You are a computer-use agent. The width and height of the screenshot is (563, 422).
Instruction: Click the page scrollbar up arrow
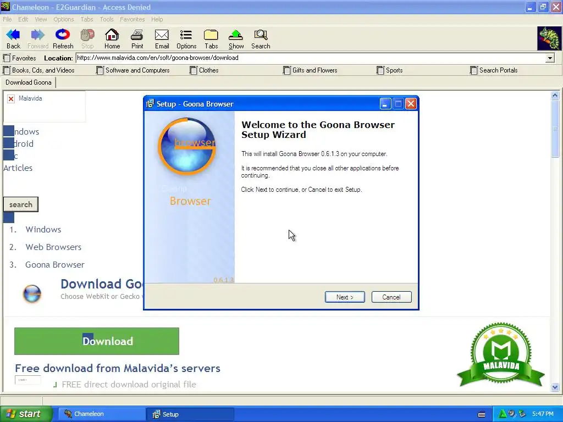click(x=555, y=96)
